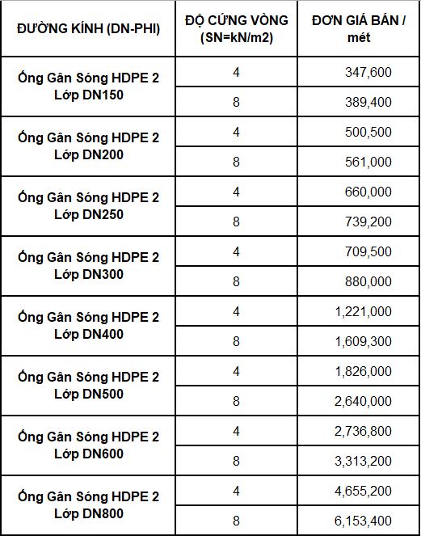Select the 739,200 price cell
421x536 pixels.
(359, 222)
